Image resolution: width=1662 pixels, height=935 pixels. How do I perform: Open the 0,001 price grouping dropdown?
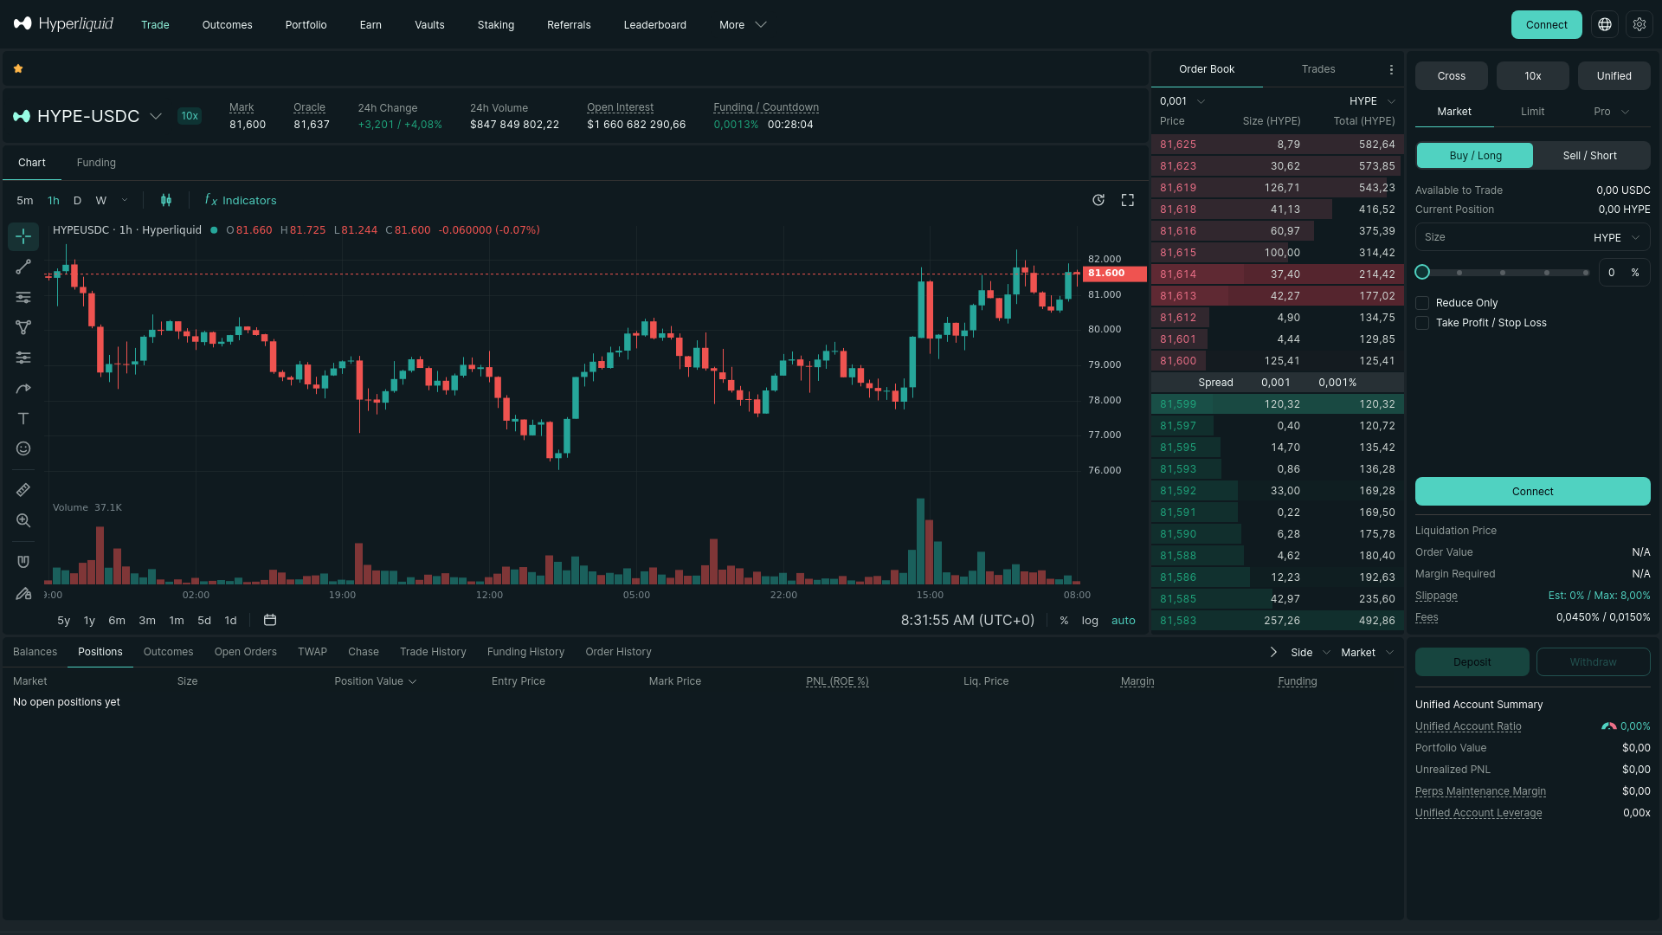point(1182,101)
